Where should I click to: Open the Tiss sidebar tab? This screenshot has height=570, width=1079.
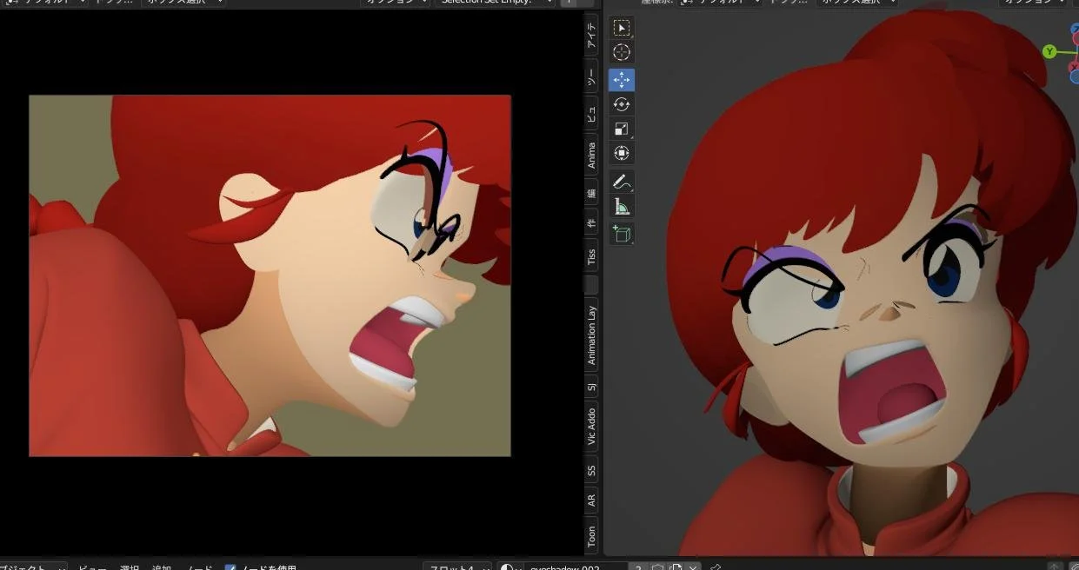[591, 256]
